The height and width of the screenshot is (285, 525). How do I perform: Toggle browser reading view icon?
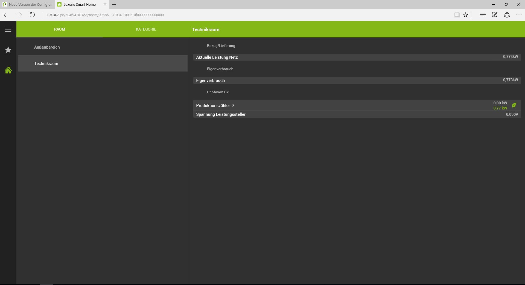457,15
